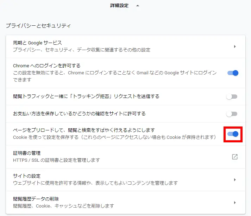Click the プライバシーとセキュリティ section heading
251x216 pixels.
pos(38,26)
